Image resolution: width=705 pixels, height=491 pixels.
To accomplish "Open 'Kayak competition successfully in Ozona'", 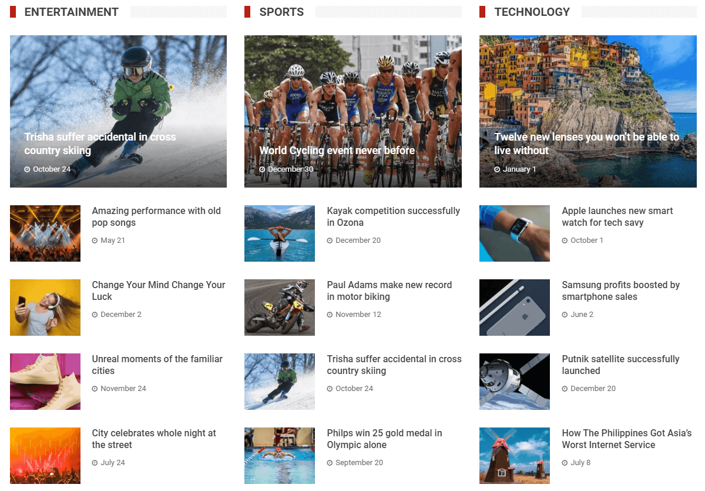I will coord(394,217).
